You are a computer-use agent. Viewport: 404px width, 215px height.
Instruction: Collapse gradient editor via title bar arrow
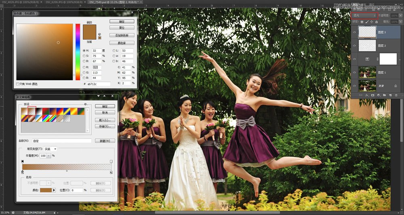tap(104, 96)
